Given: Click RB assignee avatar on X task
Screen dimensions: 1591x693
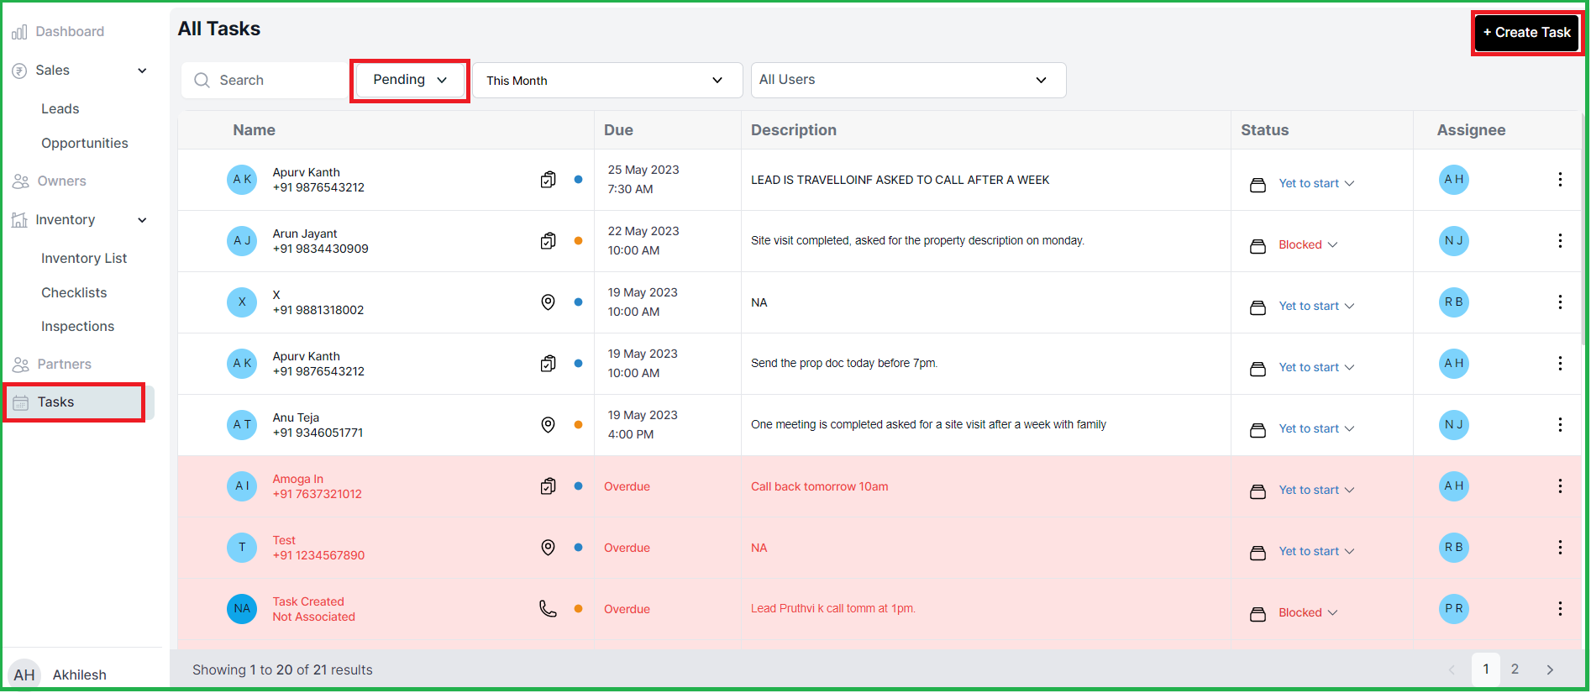Looking at the screenshot, I should [x=1454, y=302].
